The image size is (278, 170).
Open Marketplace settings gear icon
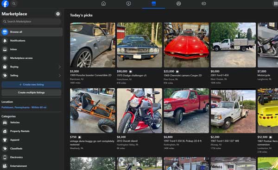pos(58,14)
